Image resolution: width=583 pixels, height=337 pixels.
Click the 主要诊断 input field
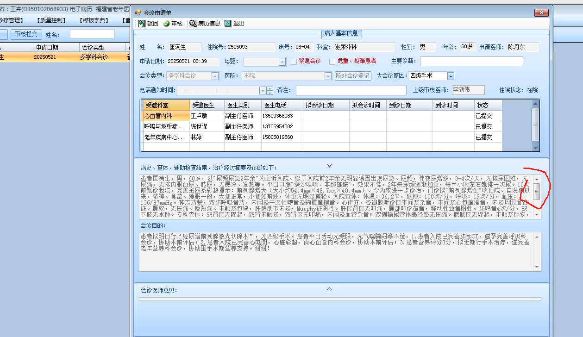point(471,61)
